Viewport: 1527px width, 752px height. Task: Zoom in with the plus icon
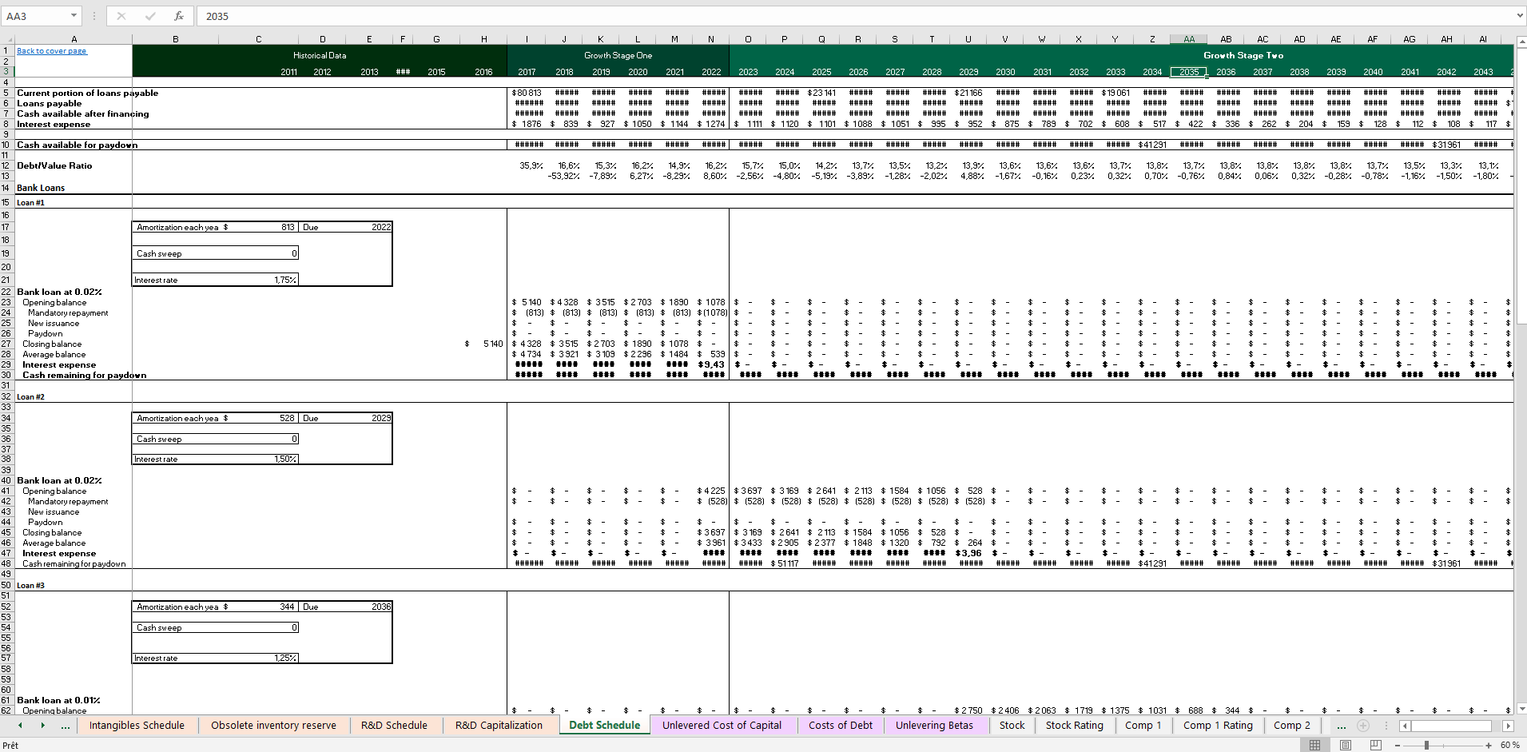[x=1489, y=745]
